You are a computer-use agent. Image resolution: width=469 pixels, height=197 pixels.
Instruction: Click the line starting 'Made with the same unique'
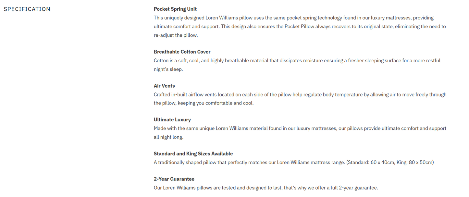click(x=300, y=129)
